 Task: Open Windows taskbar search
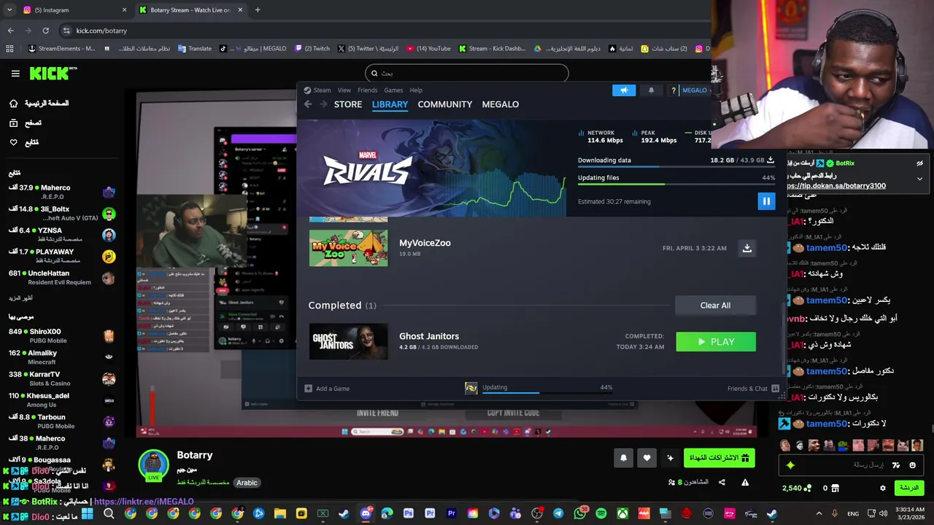pos(109,514)
